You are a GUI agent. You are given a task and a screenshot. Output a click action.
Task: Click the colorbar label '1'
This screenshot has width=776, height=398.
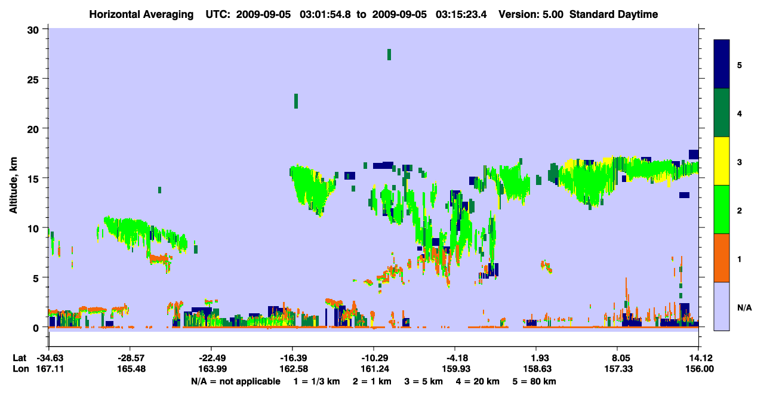click(740, 259)
